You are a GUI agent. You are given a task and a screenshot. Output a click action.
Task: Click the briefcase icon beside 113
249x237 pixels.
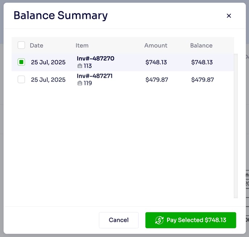pyautogui.click(x=80, y=66)
